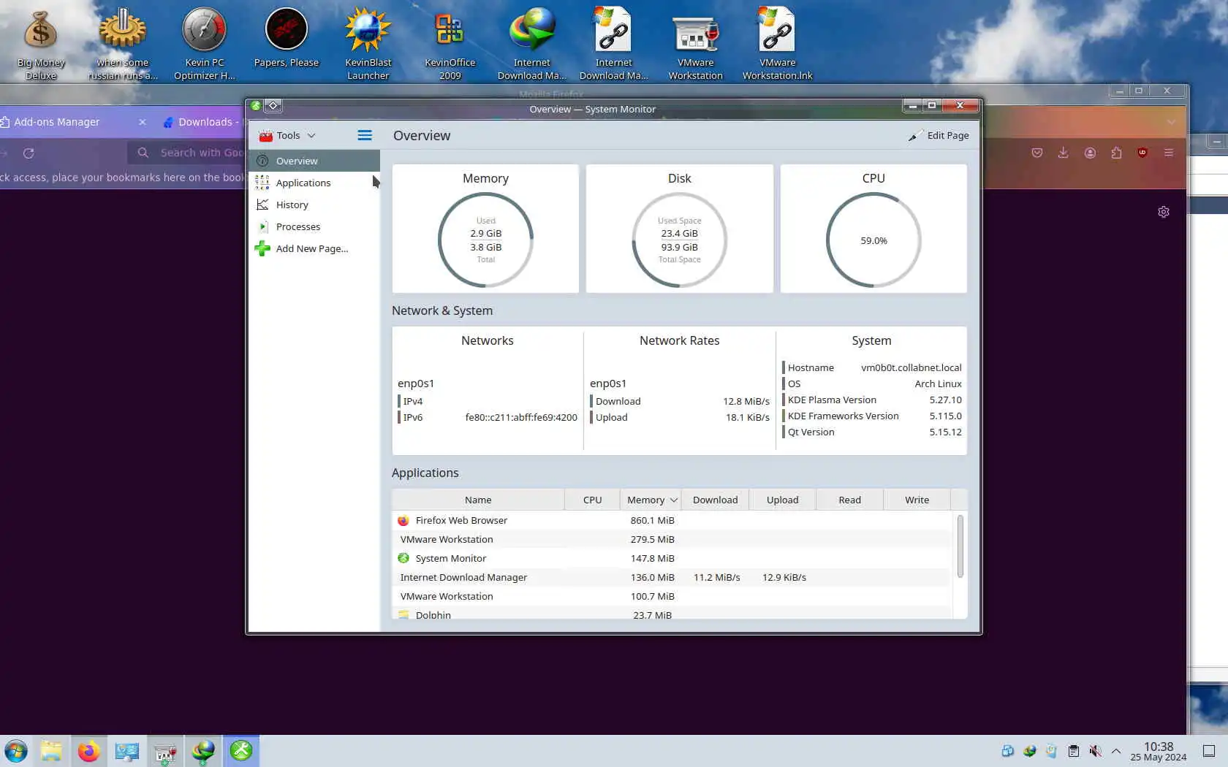Select the Kevin PC Optimizer desktop icon
This screenshot has width=1228, height=767.
pos(205,44)
